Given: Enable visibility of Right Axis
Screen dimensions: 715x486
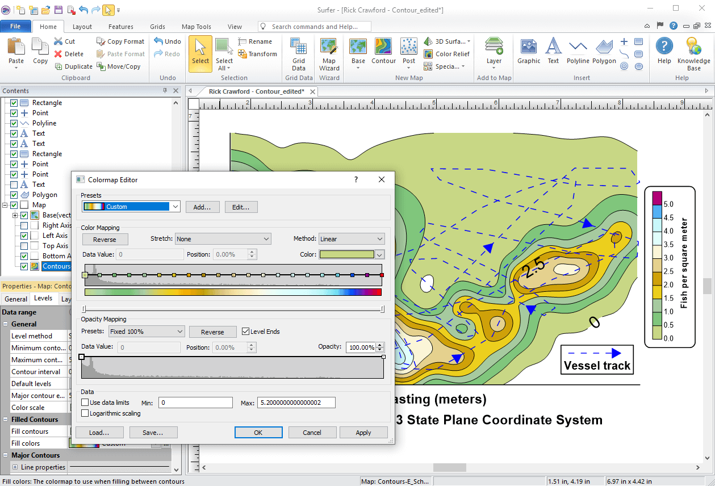Looking at the screenshot, I should (24, 225).
